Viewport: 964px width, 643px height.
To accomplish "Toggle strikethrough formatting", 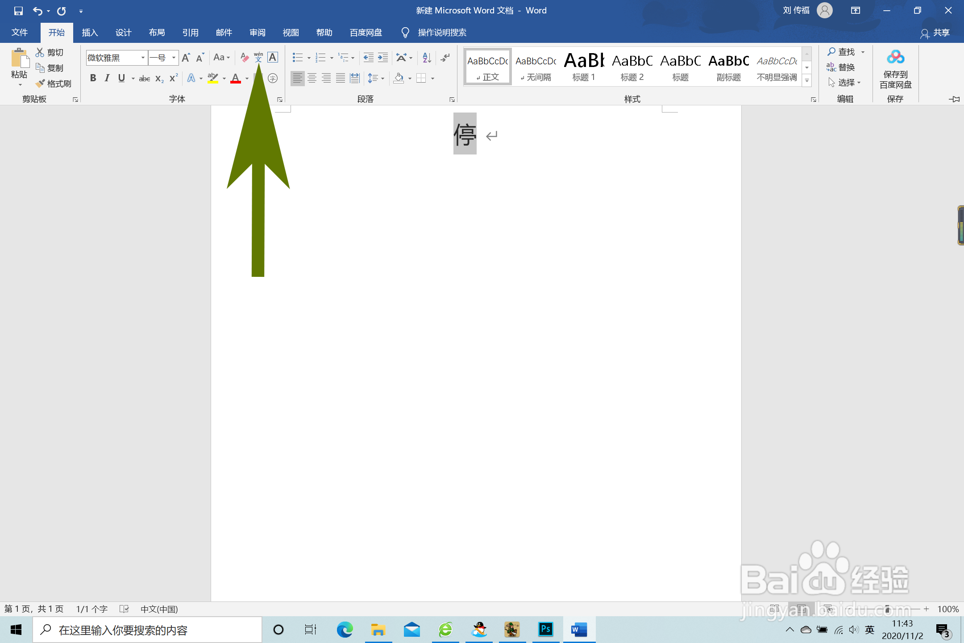I will coord(144,79).
